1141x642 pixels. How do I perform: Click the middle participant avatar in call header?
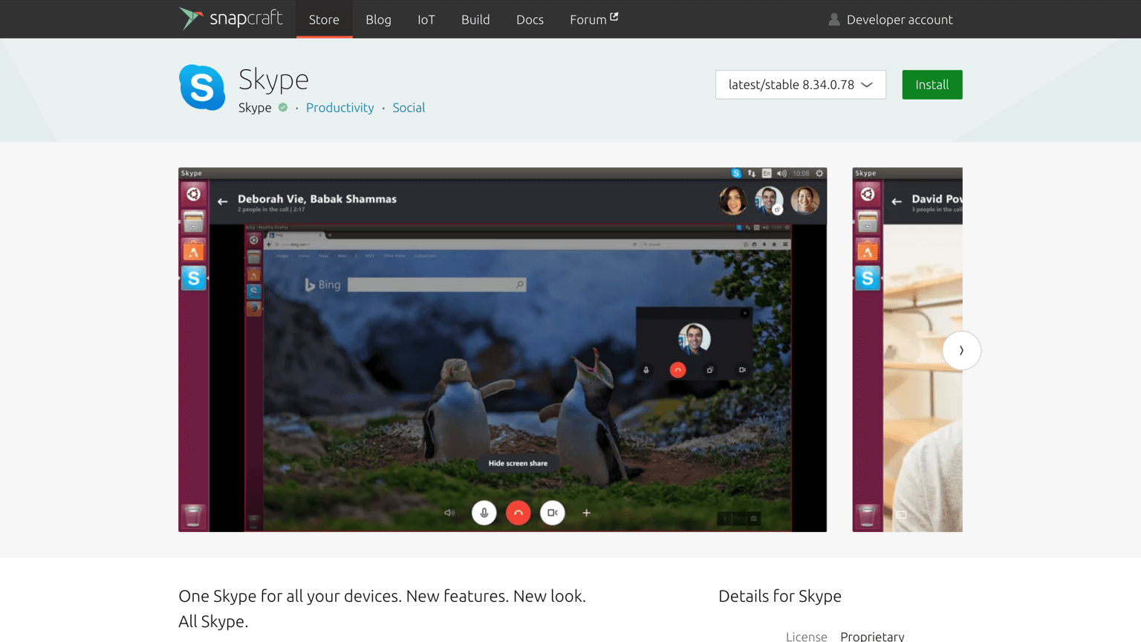[769, 200]
